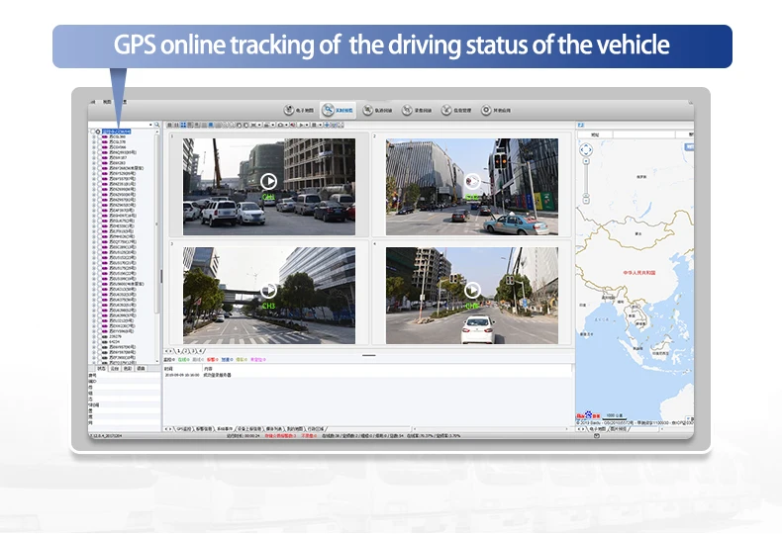This screenshot has height=536, width=782.
Task: Open the video playback query module icon
Action: [x=407, y=110]
